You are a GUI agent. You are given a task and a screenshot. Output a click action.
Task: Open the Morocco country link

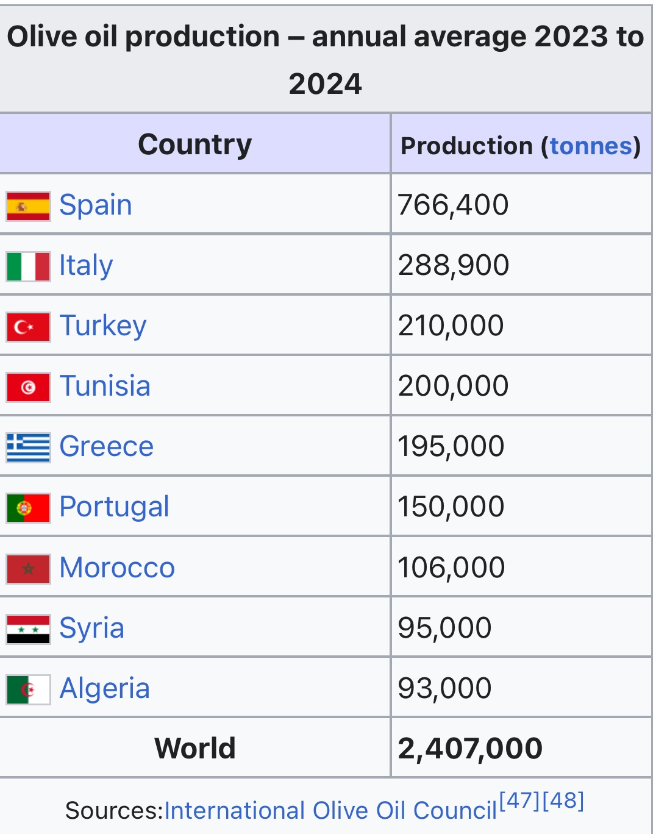click(x=117, y=568)
